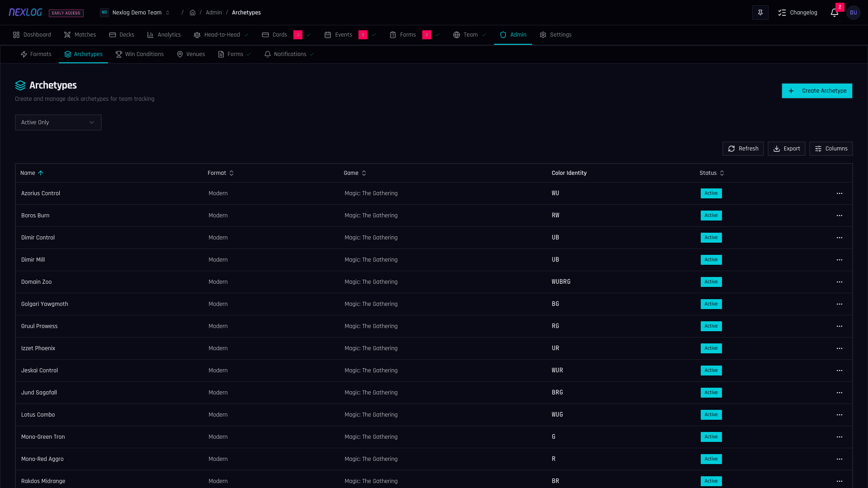The height and width of the screenshot is (488, 868).
Task: Open the Columns chooser
Action: (831, 149)
